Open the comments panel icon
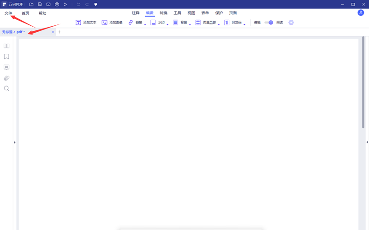The width and height of the screenshot is (369, 230). point(6,68)
